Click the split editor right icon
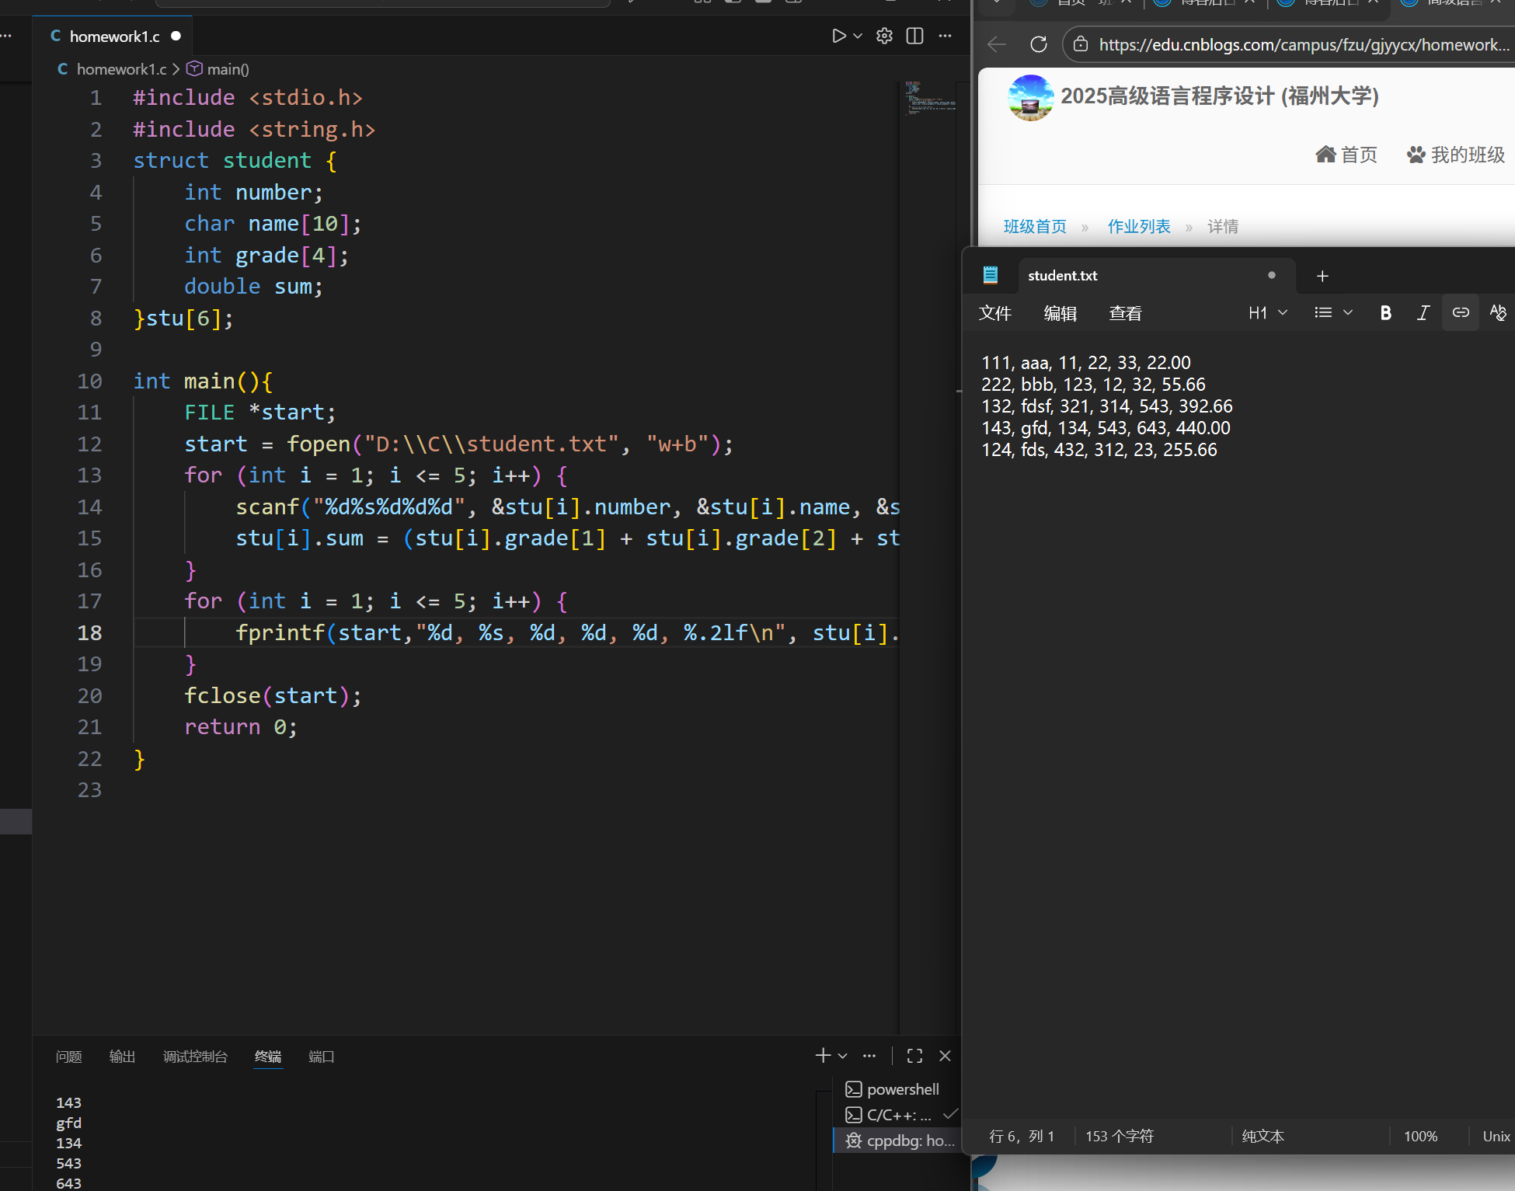This screenshot has width=1515, height=1191. 914,36
